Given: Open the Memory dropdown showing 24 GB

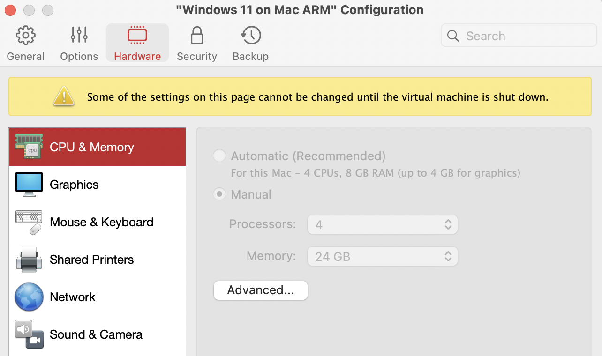Looking at the screenshot, I should pyautogui.click(x=383, y=256).
